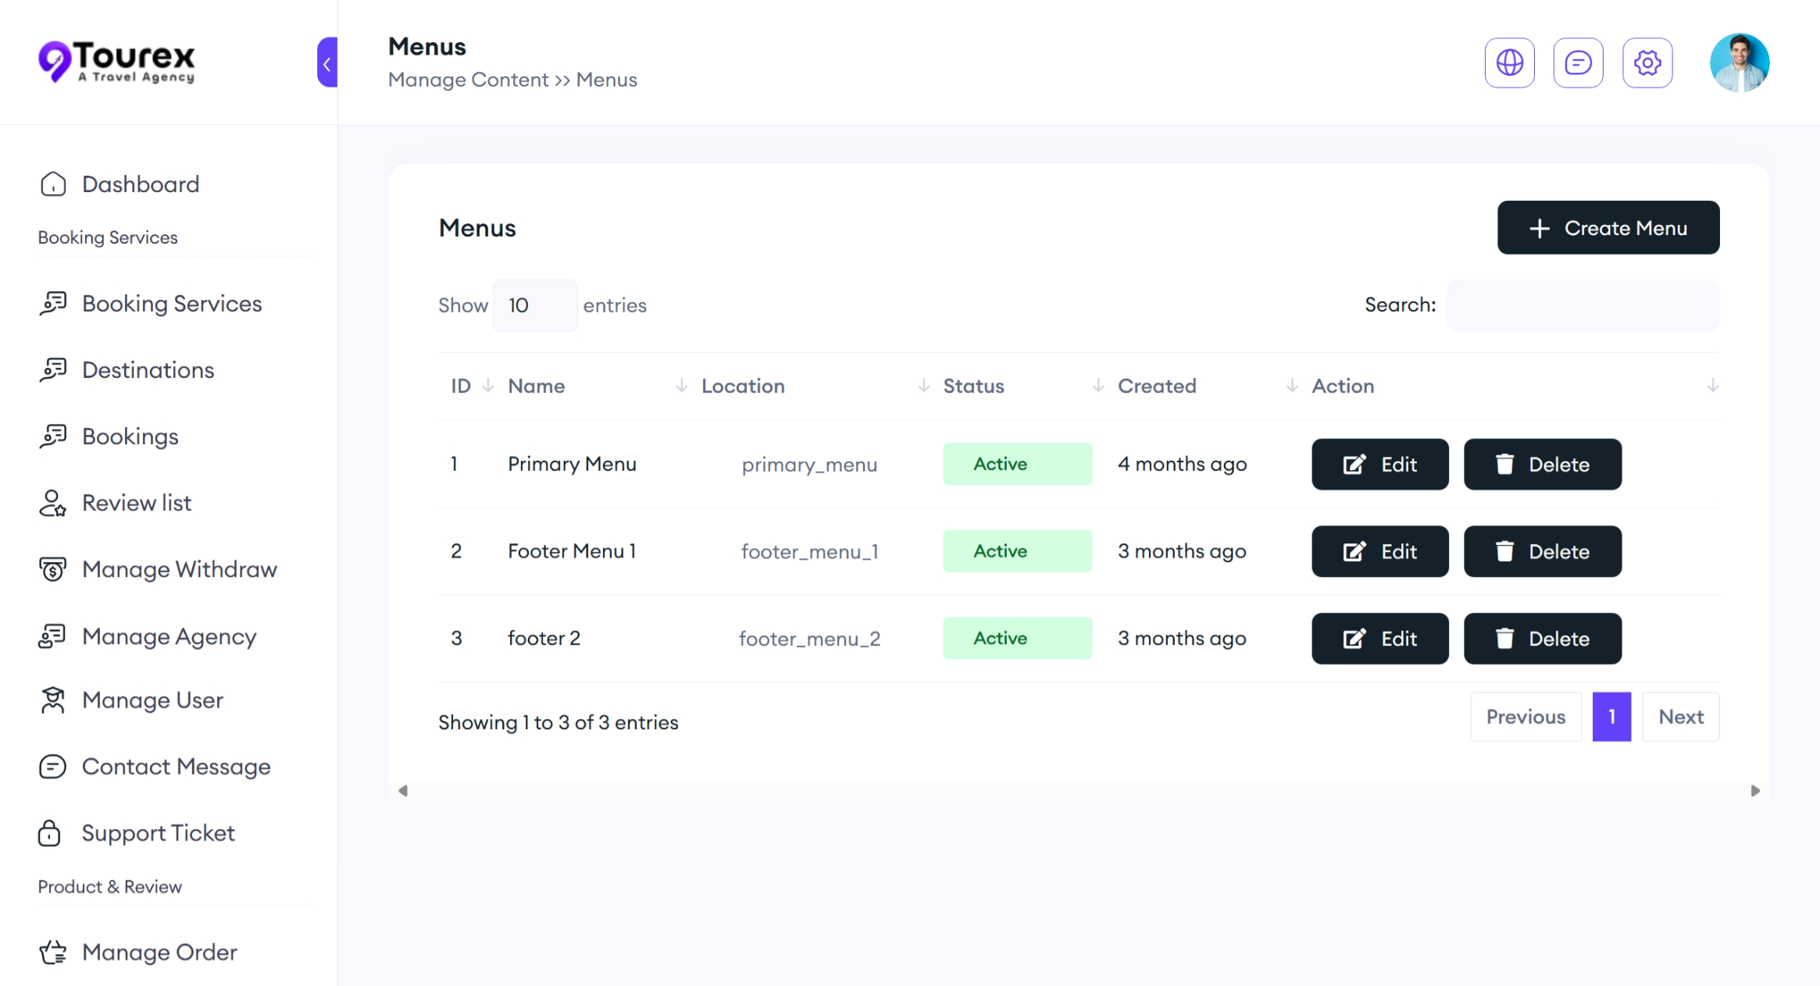This screenshot has width=1820, height=986.
Task: Click the Next pagination button
Action: click(x=1680, y=717)
